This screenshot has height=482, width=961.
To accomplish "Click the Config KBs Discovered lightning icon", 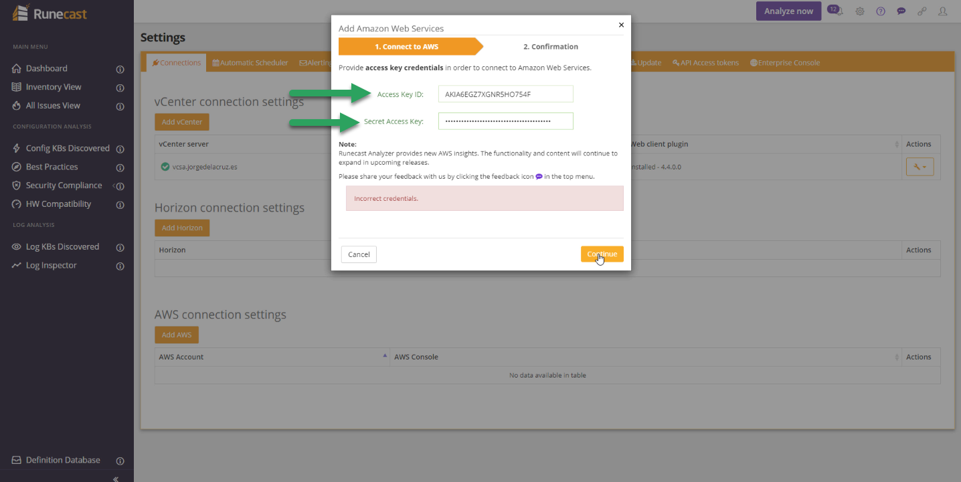I will [x=17, y=149].
